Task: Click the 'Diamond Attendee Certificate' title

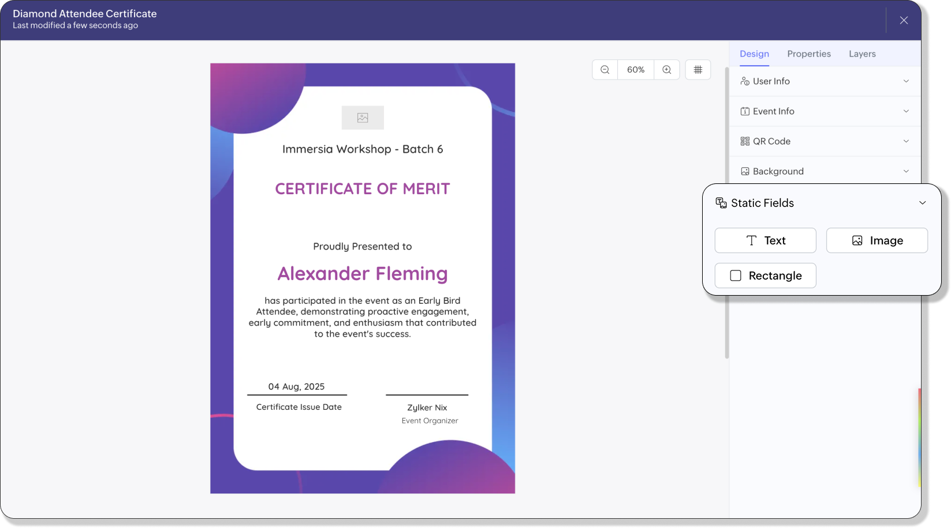Action: (85, 13)
